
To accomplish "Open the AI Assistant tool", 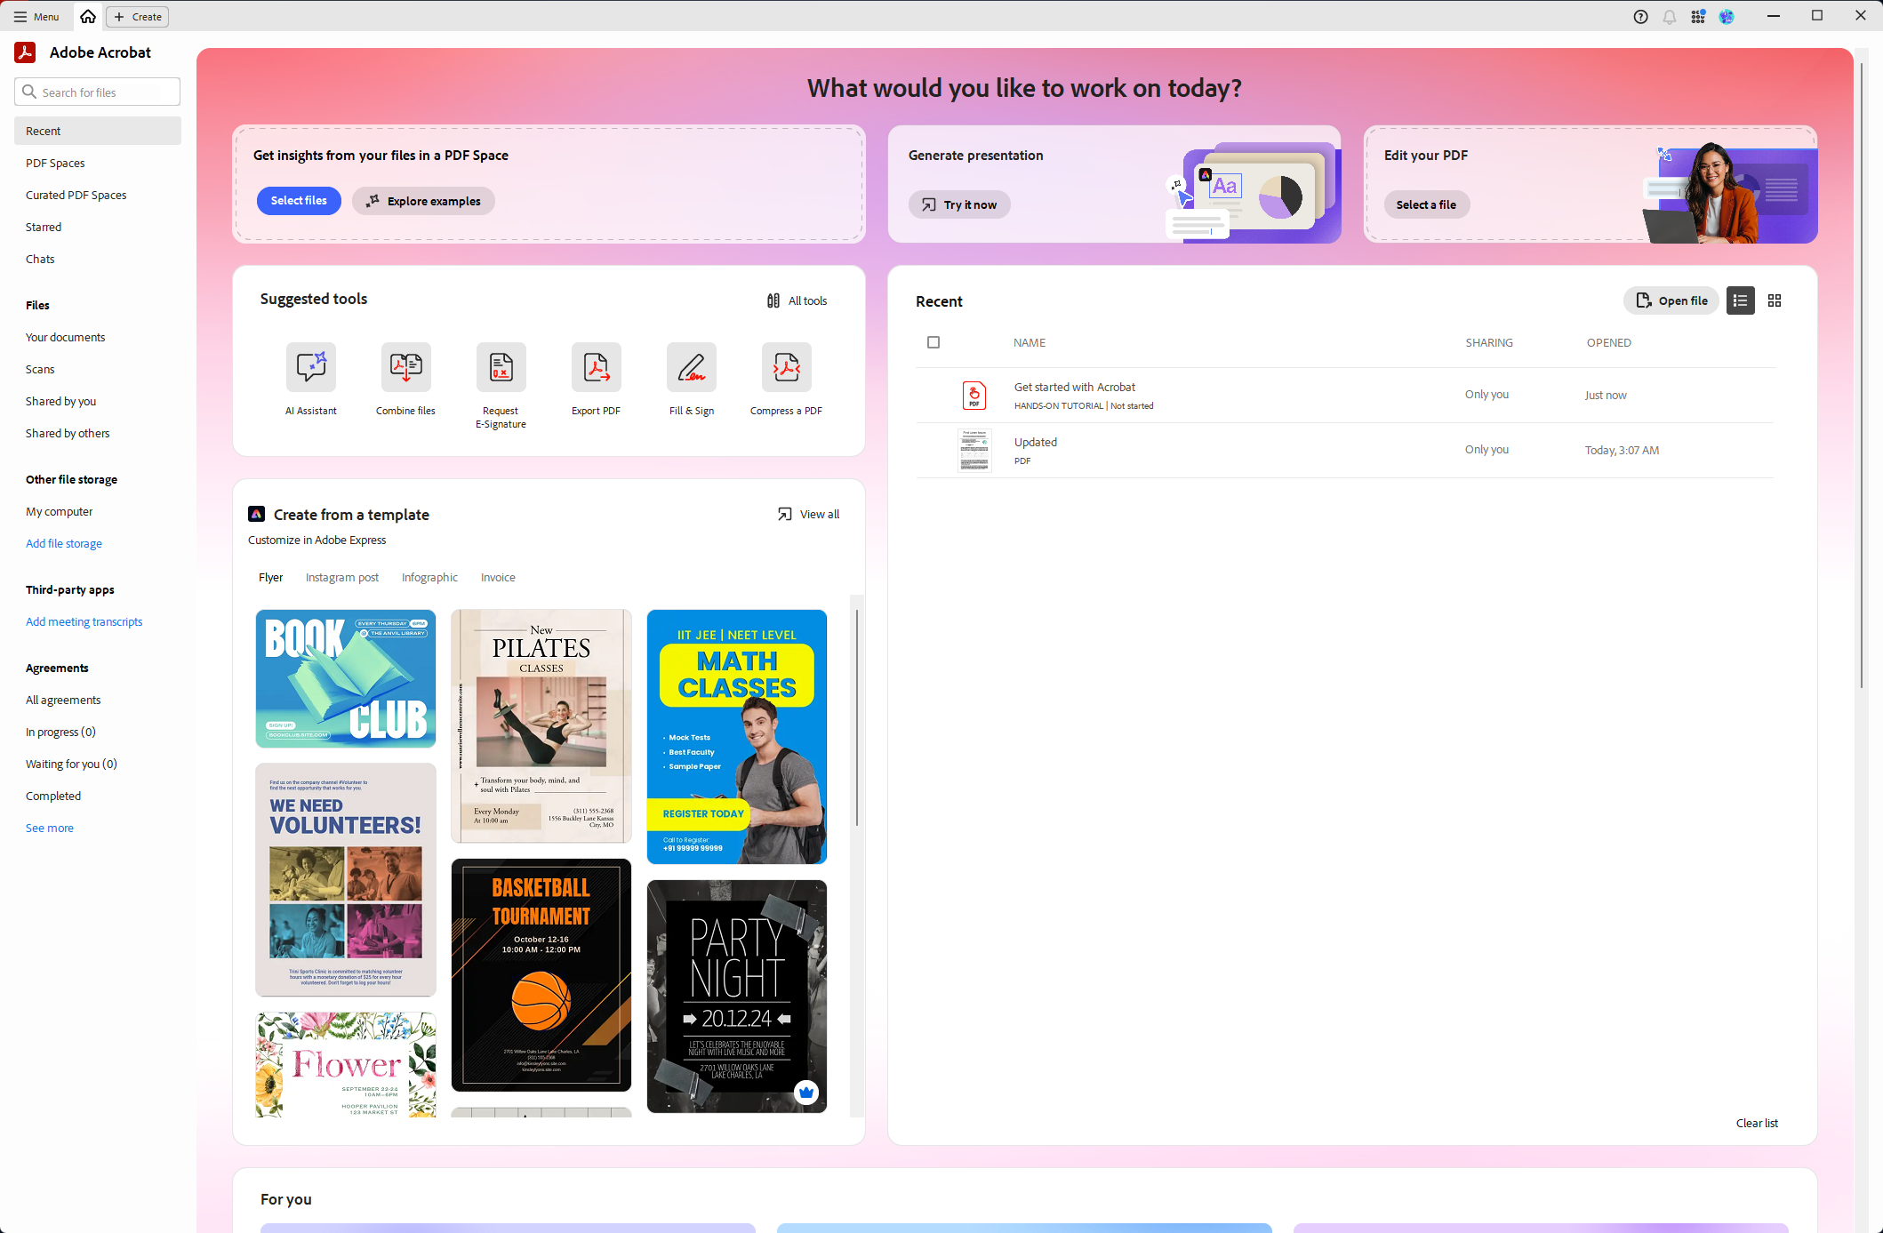I will (311, 368).
